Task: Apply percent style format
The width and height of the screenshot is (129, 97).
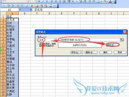Action: point(73,1)
